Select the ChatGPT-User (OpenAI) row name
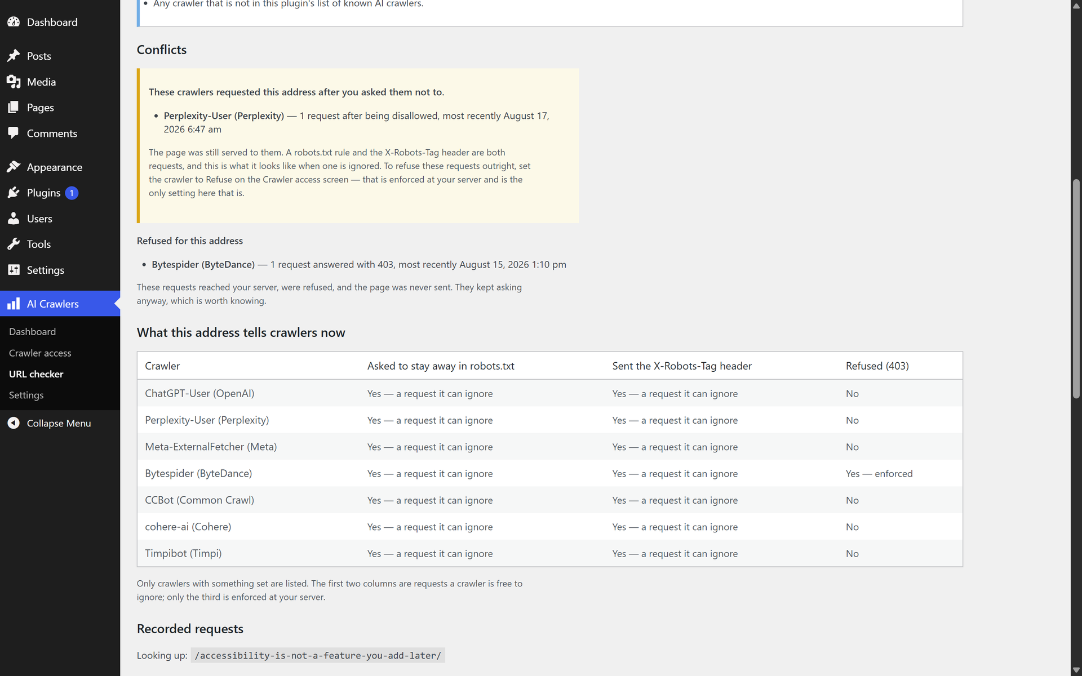The width and height of the screenshot is (1082, 676). pos(199,393)
